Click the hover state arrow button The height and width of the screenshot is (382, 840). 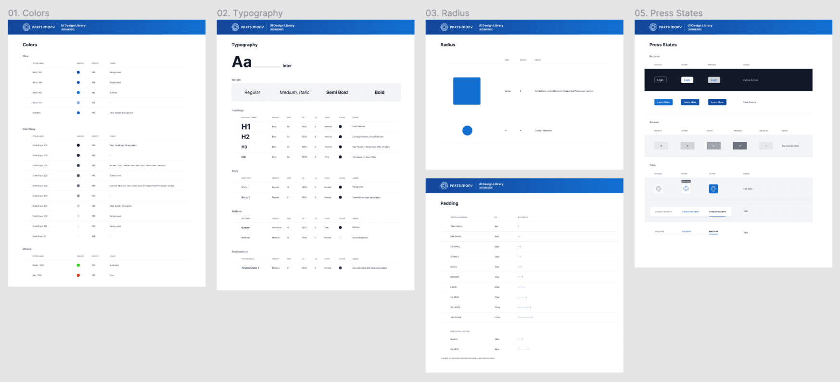(713, 146)
